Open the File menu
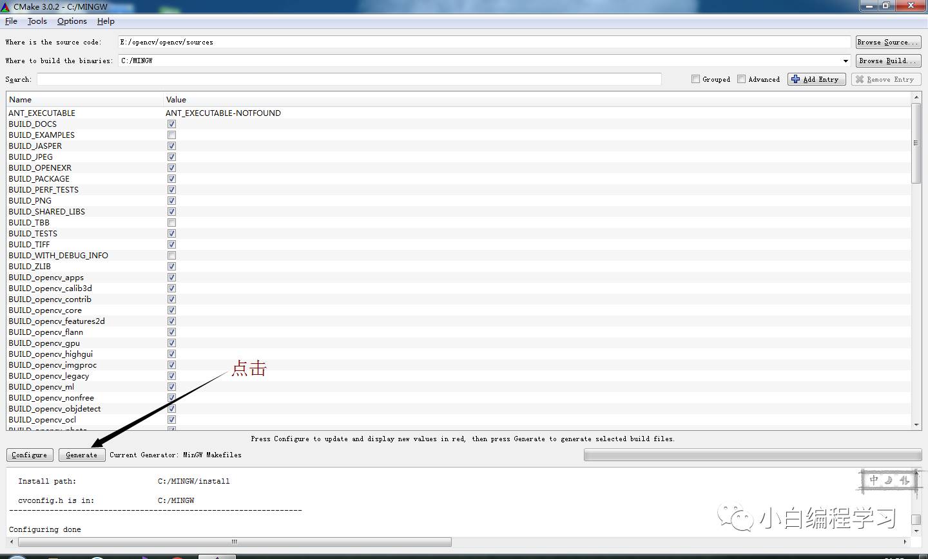This screenshot has height=559, width=928. [11, 21]
